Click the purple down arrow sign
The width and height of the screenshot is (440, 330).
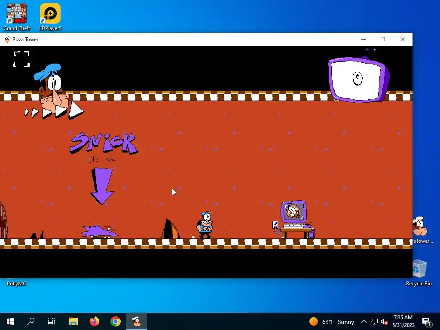(102, 186)
